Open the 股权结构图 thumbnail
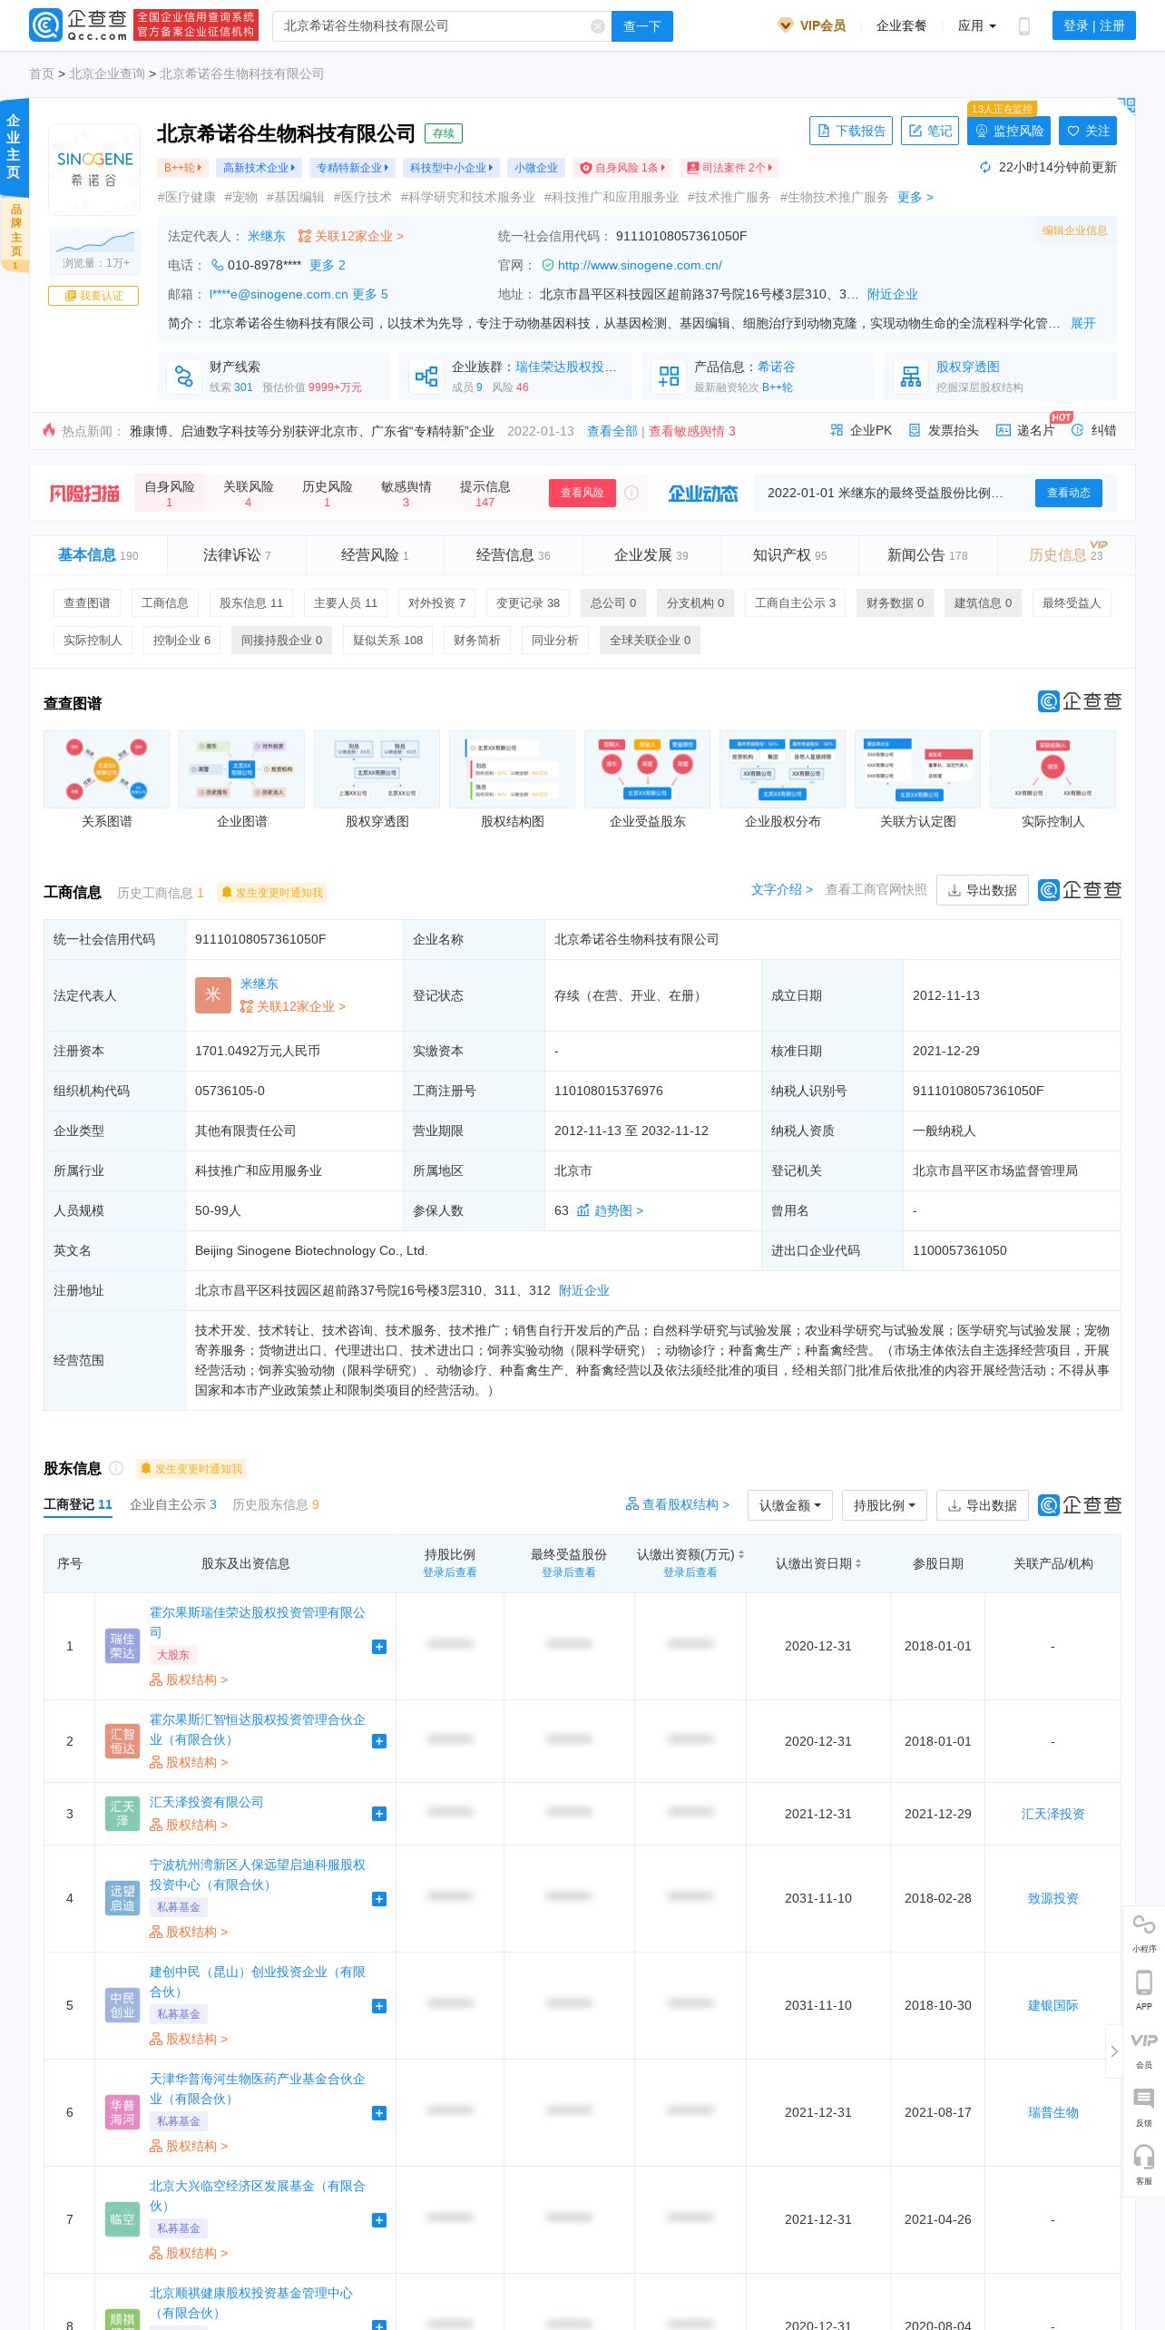1165x2330 pixels. (x=512, y=769)
